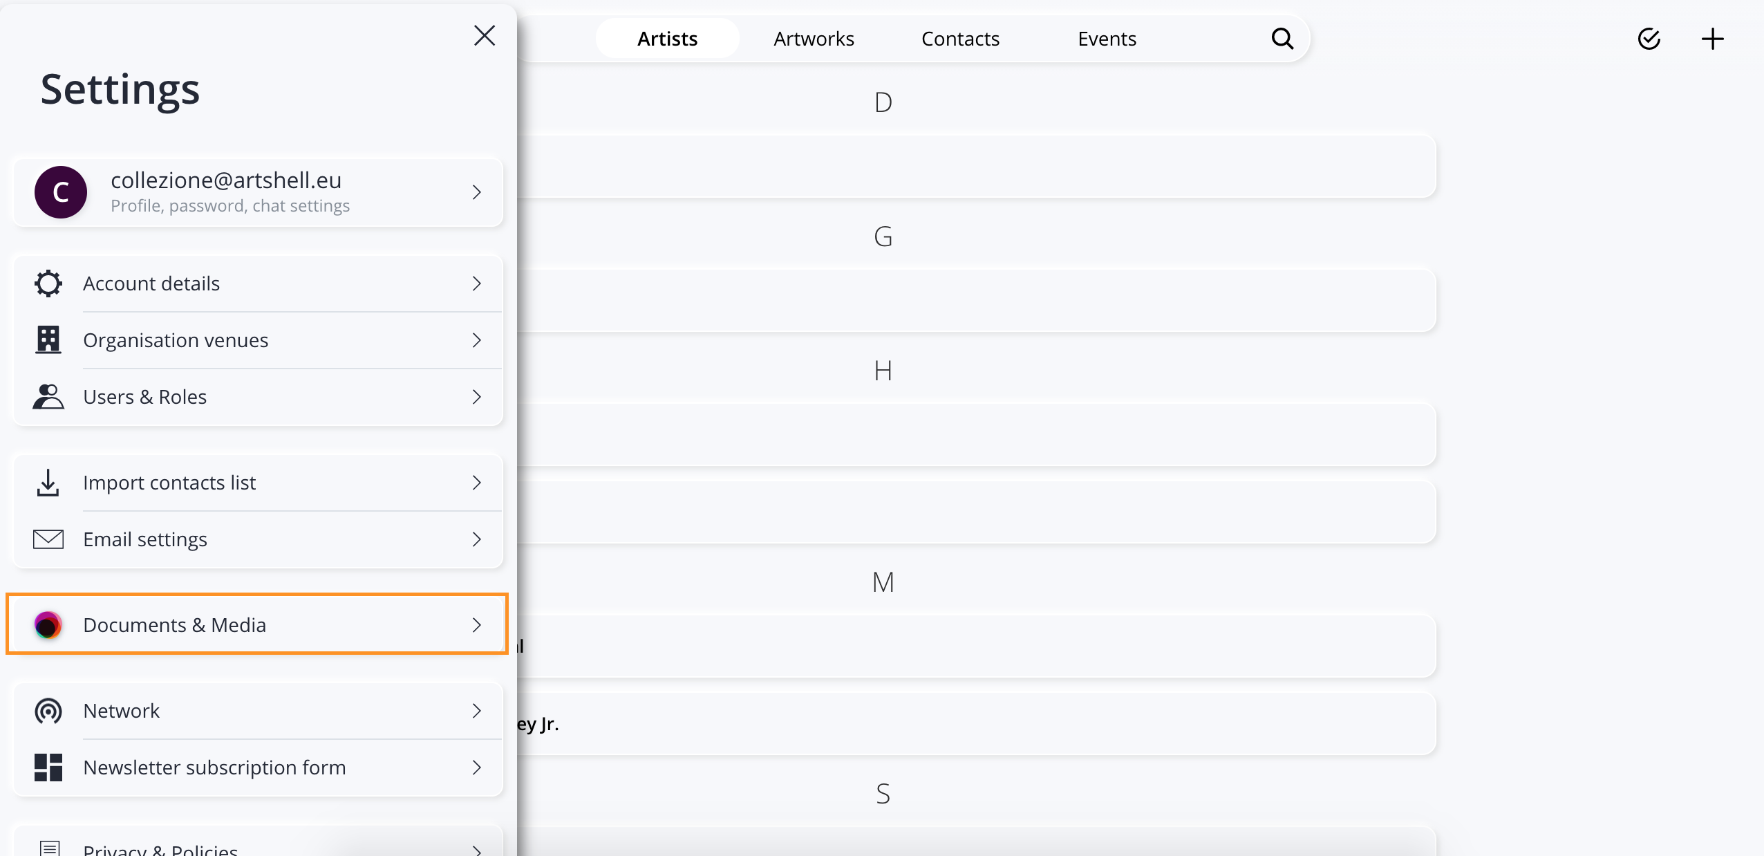Click the Import contacts download icon
The height and width of the screenshot is (856, 1764).
pyautogui.click(x=48, y=483)
